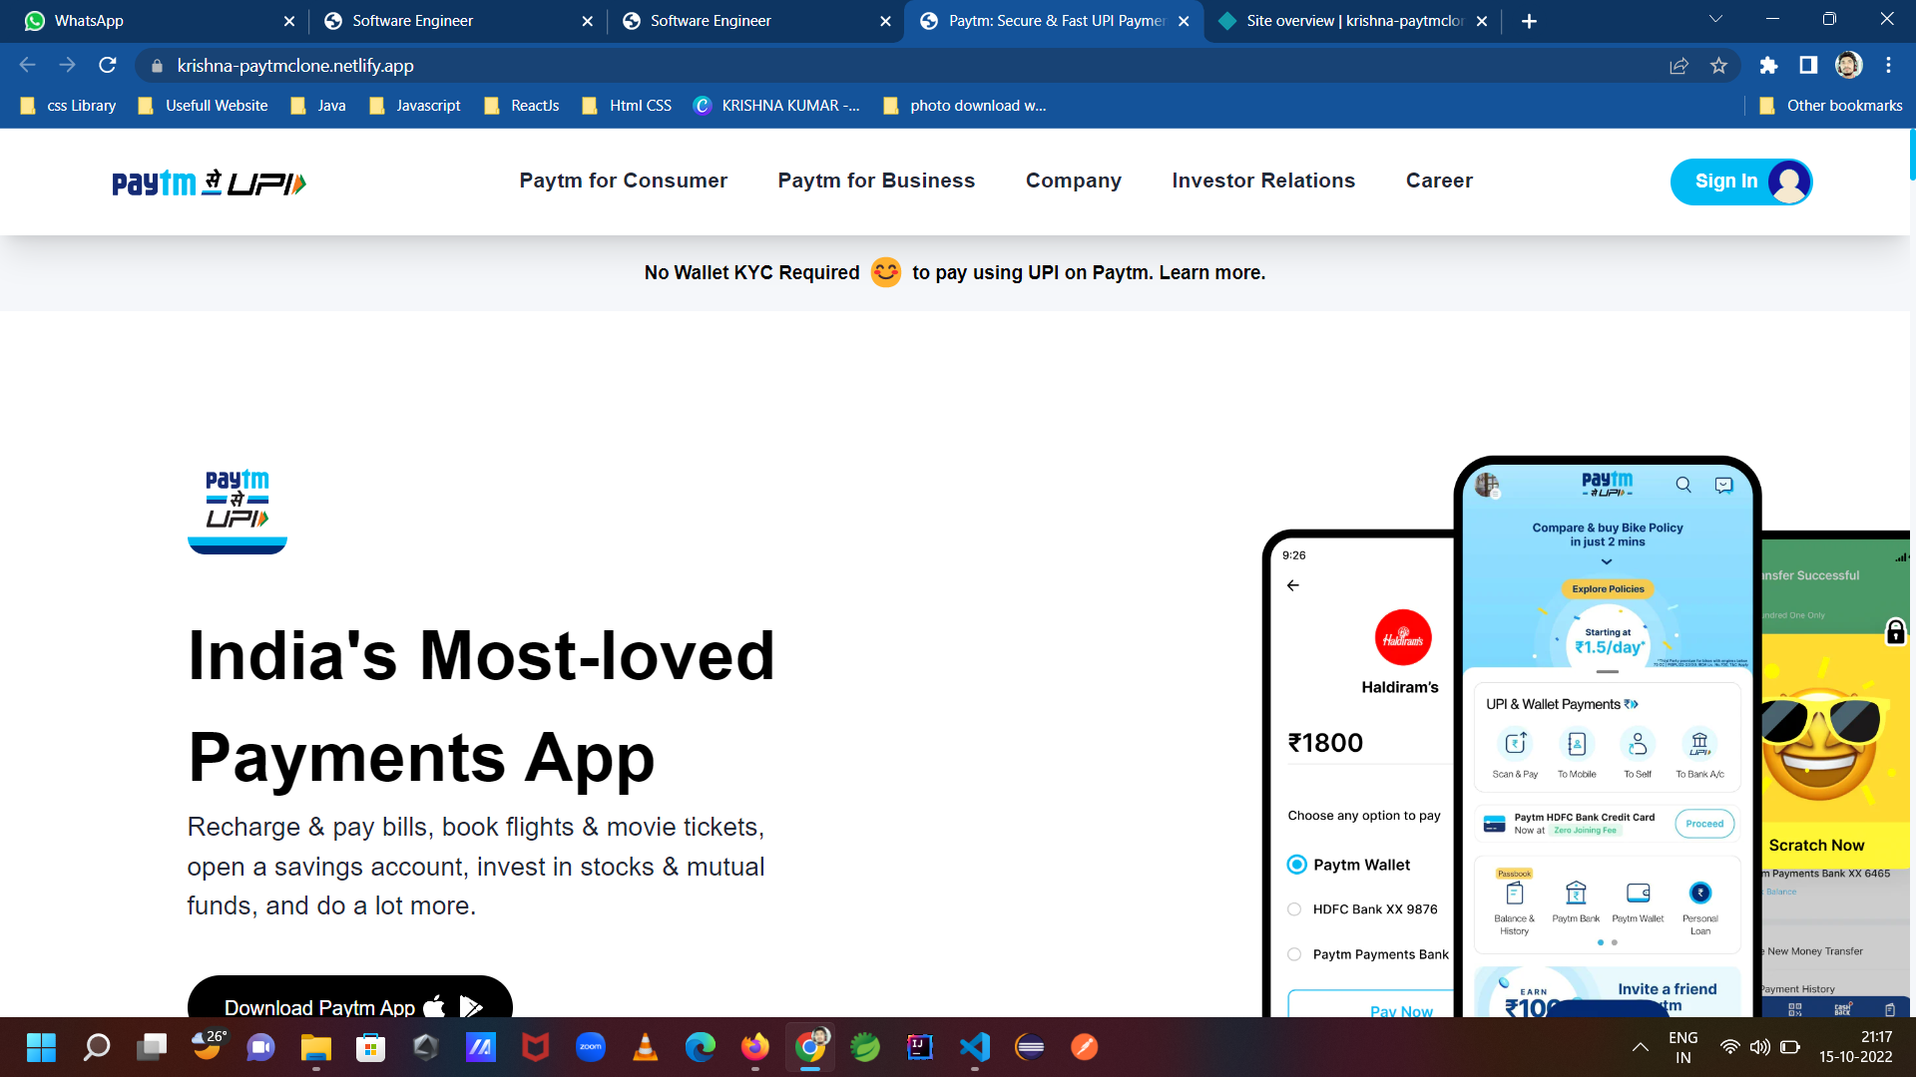This screenshot has height=1077, width=1916.
Task: Bookmark this page with the star icon
Action: (1718, 66)
